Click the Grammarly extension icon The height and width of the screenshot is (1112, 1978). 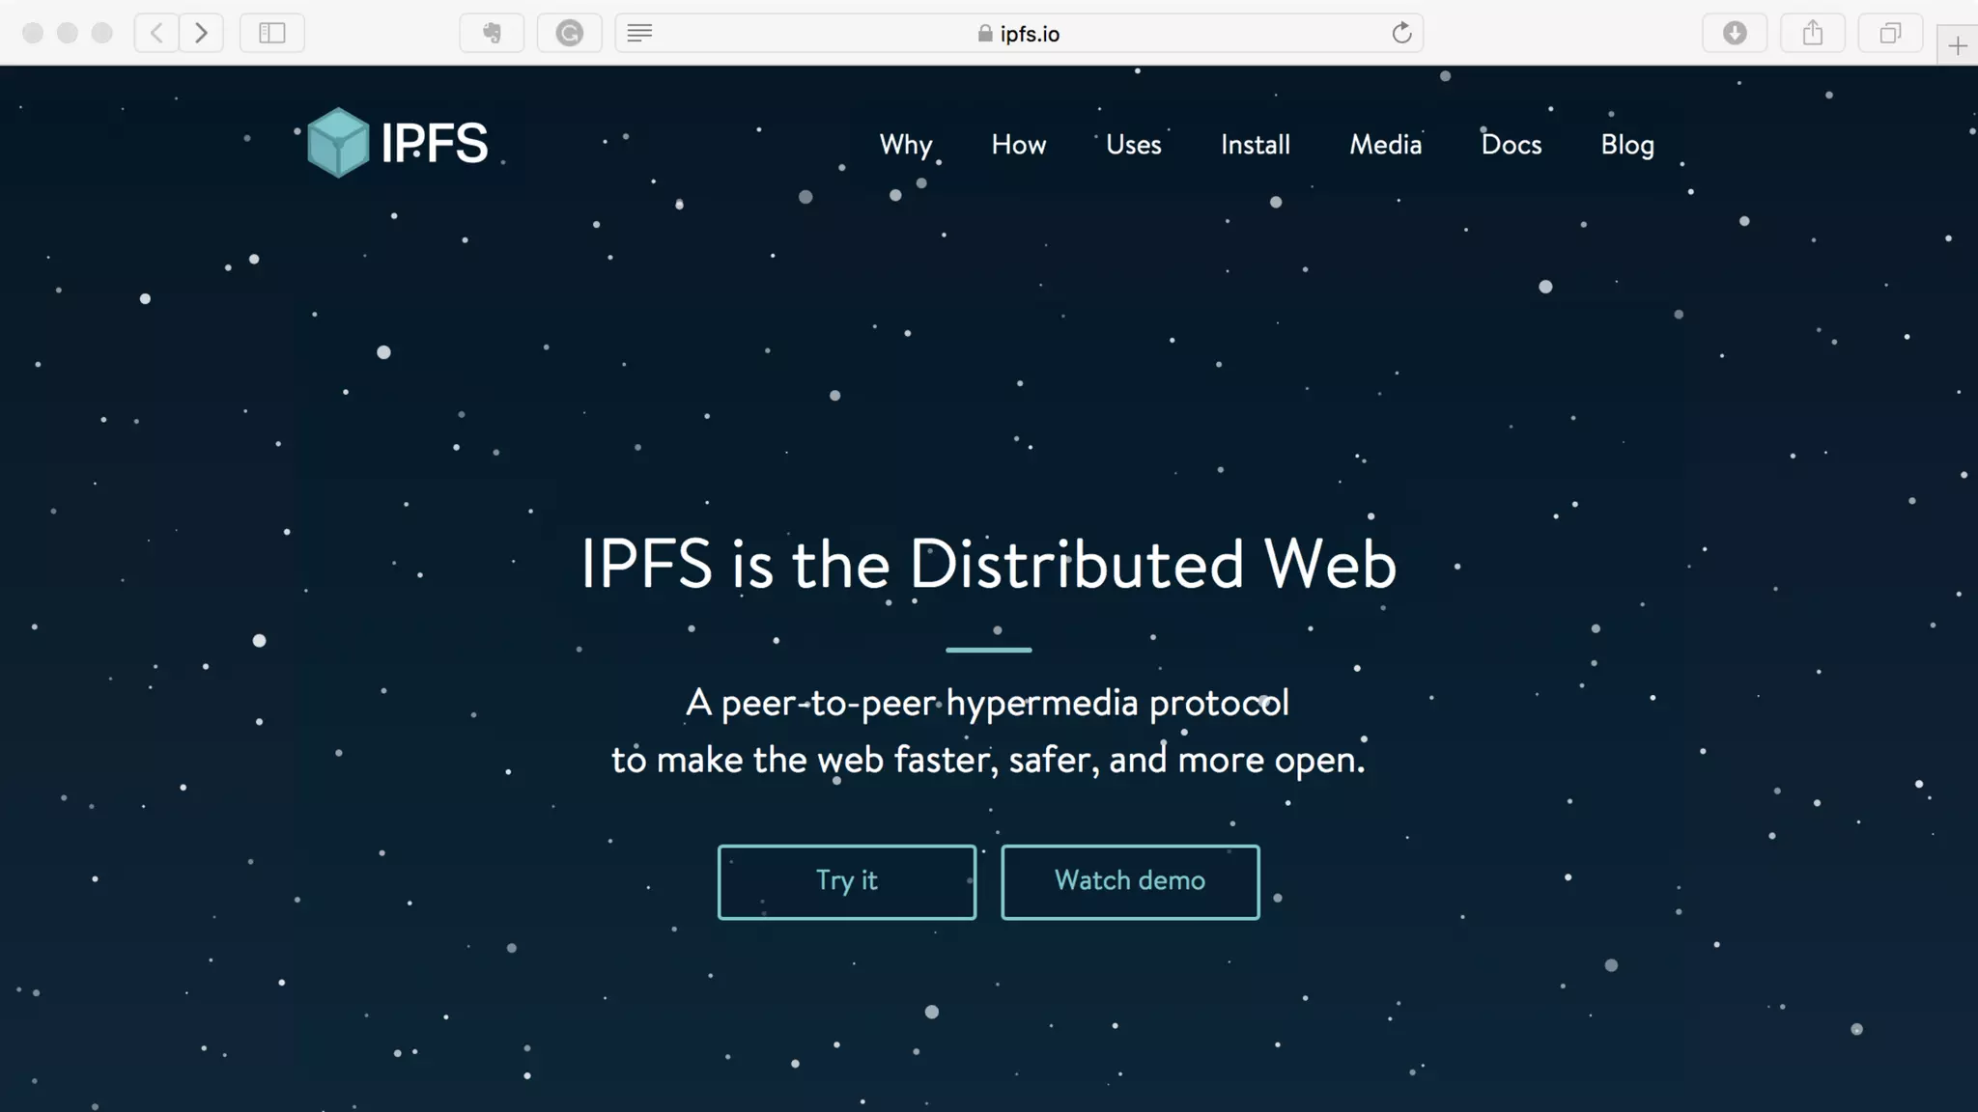569,33
